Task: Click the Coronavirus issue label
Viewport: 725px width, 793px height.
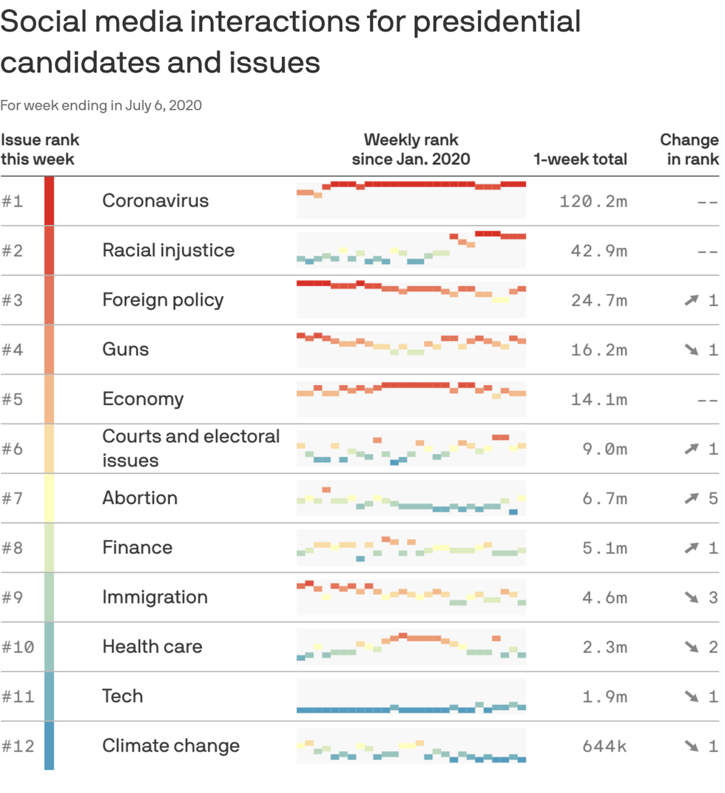Action: pos(155,201)
